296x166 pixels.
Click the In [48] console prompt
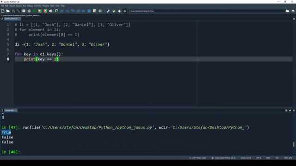[x=11, y=152]
